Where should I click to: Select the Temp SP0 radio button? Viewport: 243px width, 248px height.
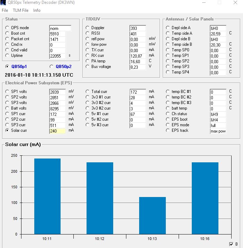click(x=168, y=50)
